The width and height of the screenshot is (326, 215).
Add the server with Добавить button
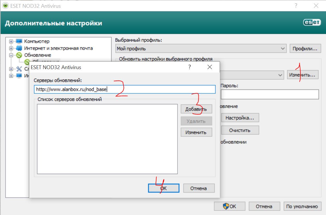(x=196, y=109)
